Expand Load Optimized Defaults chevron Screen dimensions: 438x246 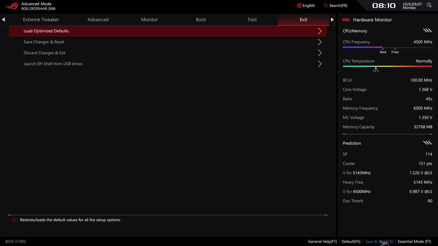(x=320, y=31)
